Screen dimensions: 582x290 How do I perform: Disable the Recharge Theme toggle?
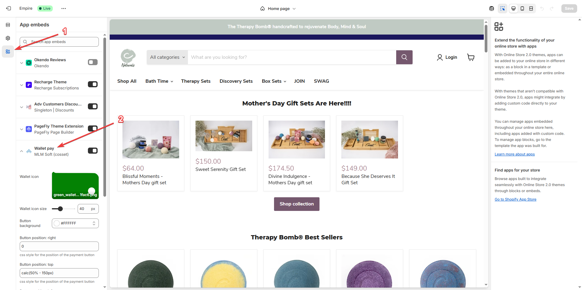click(93, 84)
